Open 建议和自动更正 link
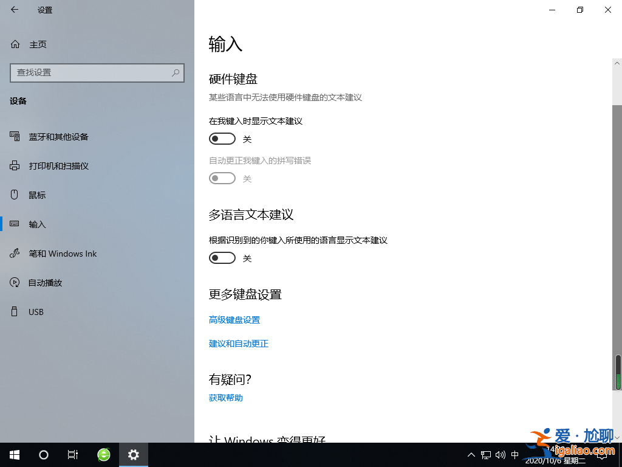Viewport: 622px width, 467px height. (x=239, y=343)
